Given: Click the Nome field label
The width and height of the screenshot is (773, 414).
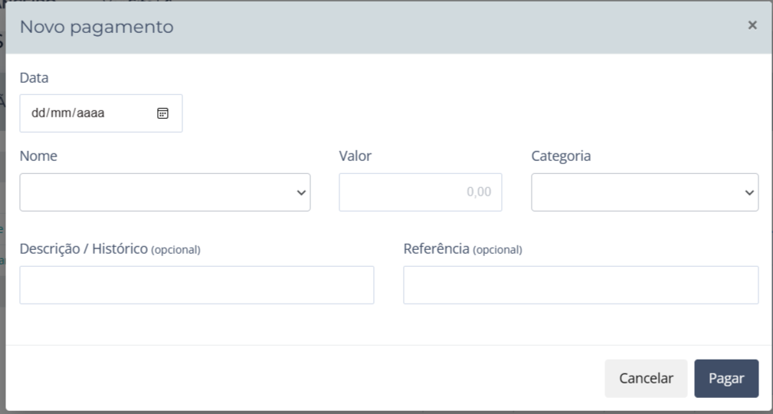Looking at the screenshot, I should (x=38, y=156).
